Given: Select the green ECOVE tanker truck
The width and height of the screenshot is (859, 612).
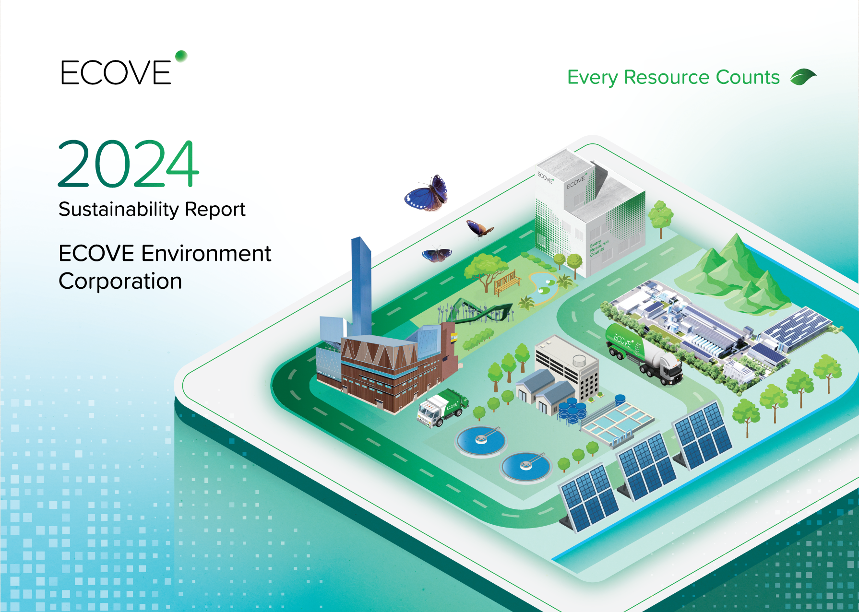Looking at the screenshot, I should coord(644,354).
